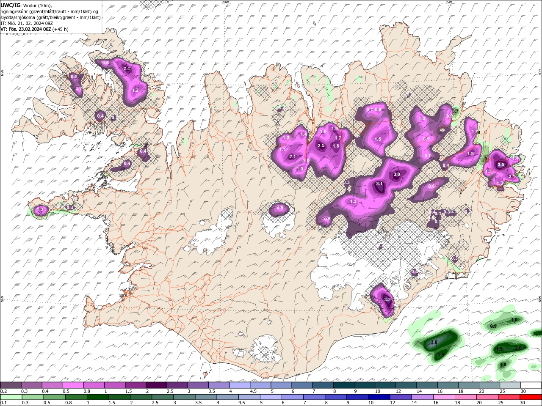542x406 pixels.
Task: Click the 'slydda/snjókoma' legend description line
Action: (51, 17)
